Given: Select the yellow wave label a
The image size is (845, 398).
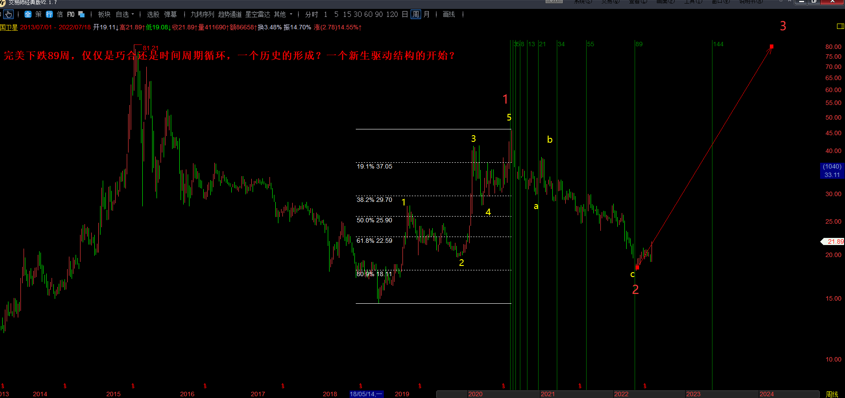Looking at the screenshot, I should click(x=536, y=206).
